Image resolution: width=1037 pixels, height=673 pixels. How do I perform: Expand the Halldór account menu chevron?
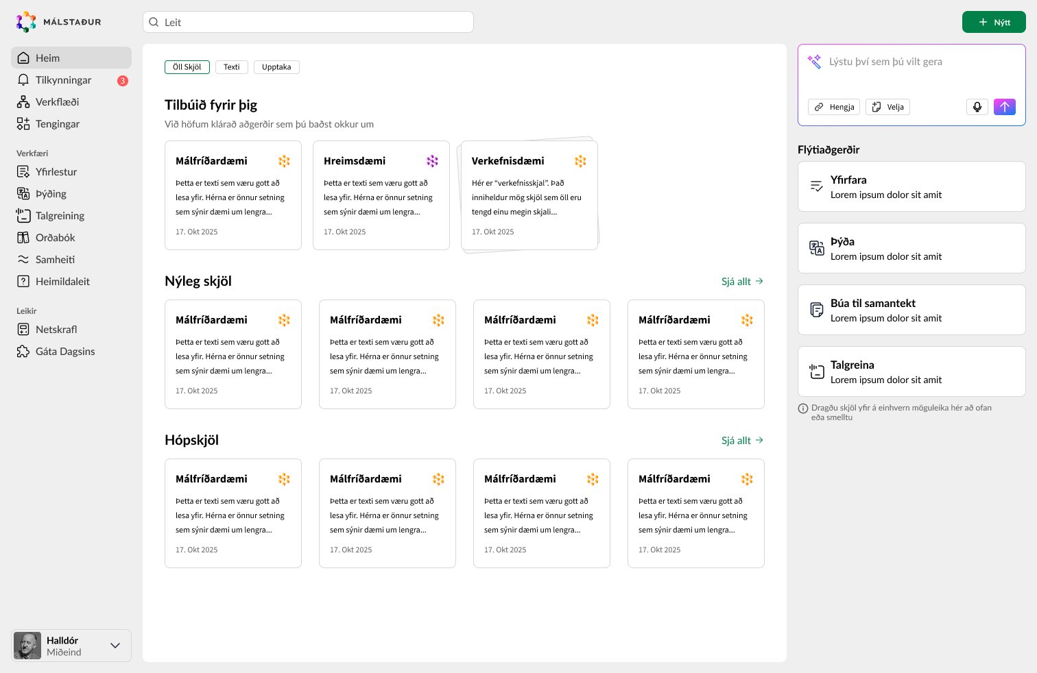click(115, 646)
